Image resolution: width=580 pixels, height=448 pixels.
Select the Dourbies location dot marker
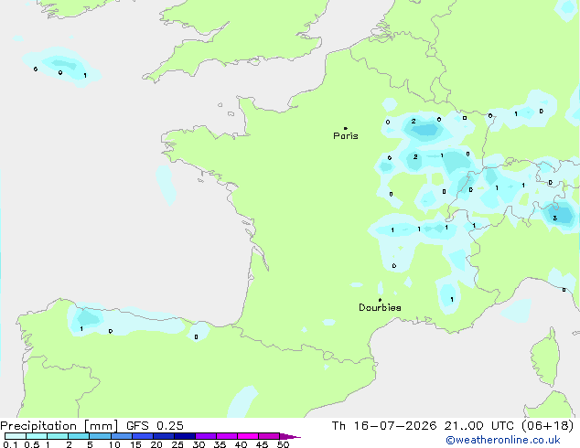[380, 300]
